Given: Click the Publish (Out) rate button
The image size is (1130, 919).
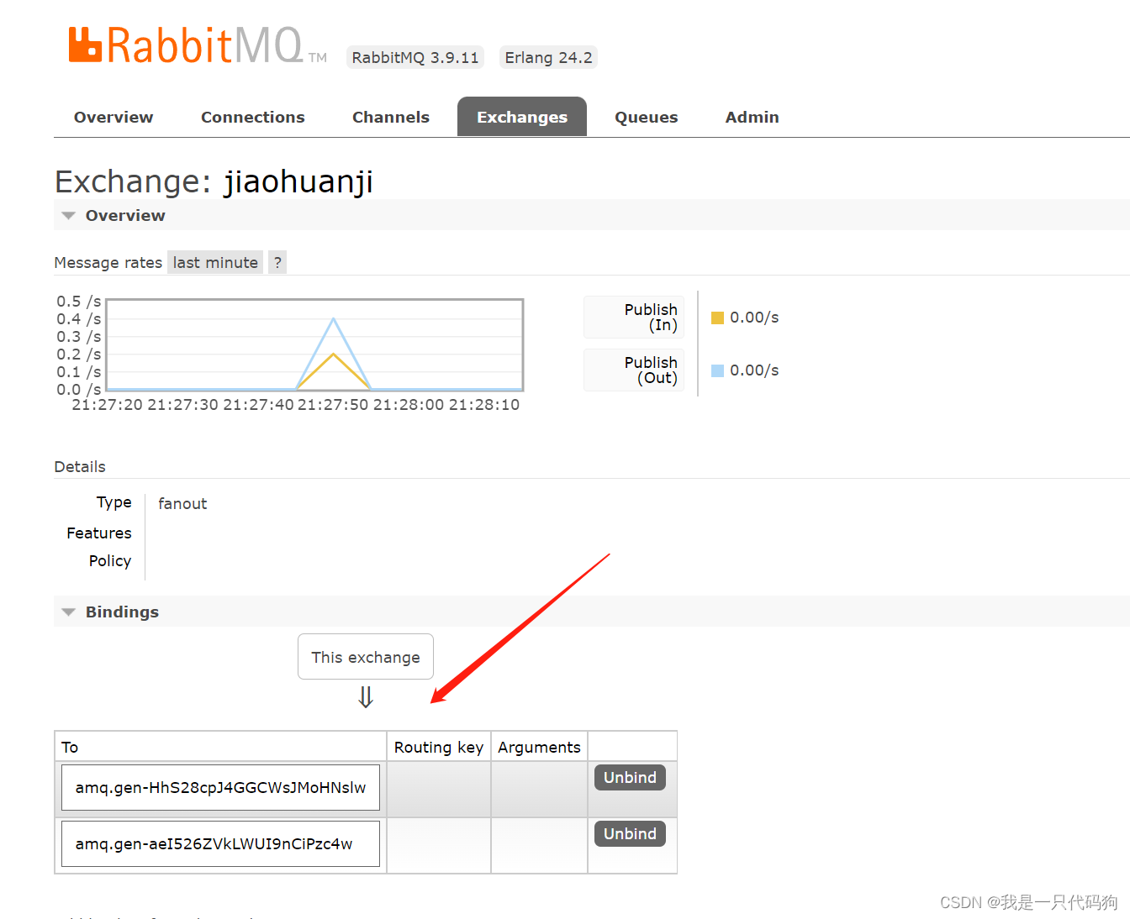Looking at the screenshot, I should coord(634,370).
